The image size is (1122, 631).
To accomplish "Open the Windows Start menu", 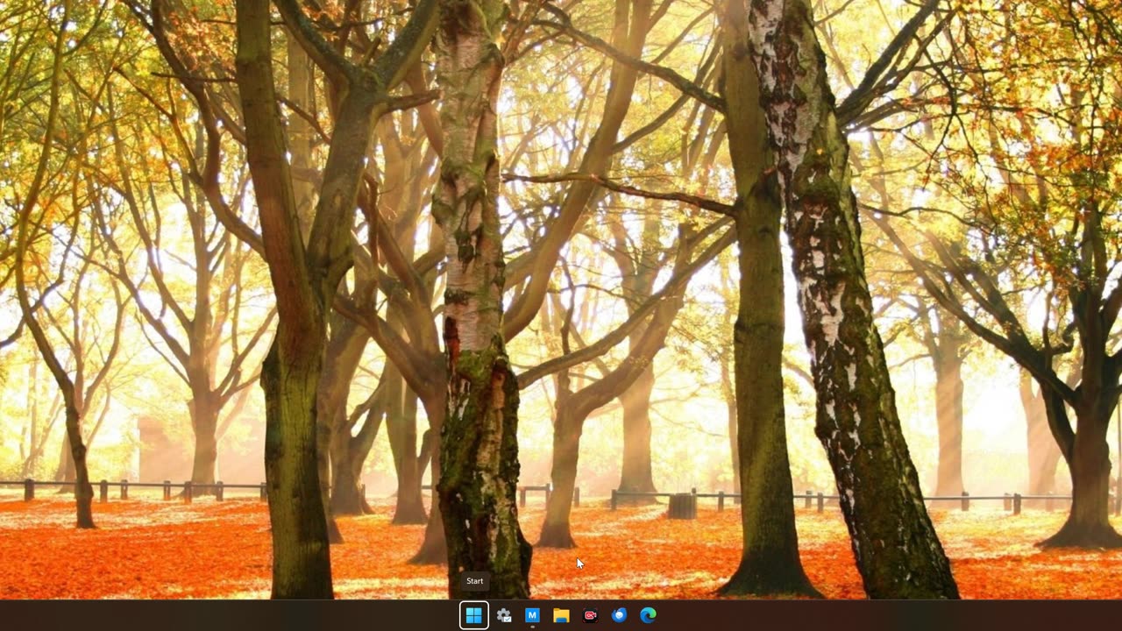I will pos(474,615).
